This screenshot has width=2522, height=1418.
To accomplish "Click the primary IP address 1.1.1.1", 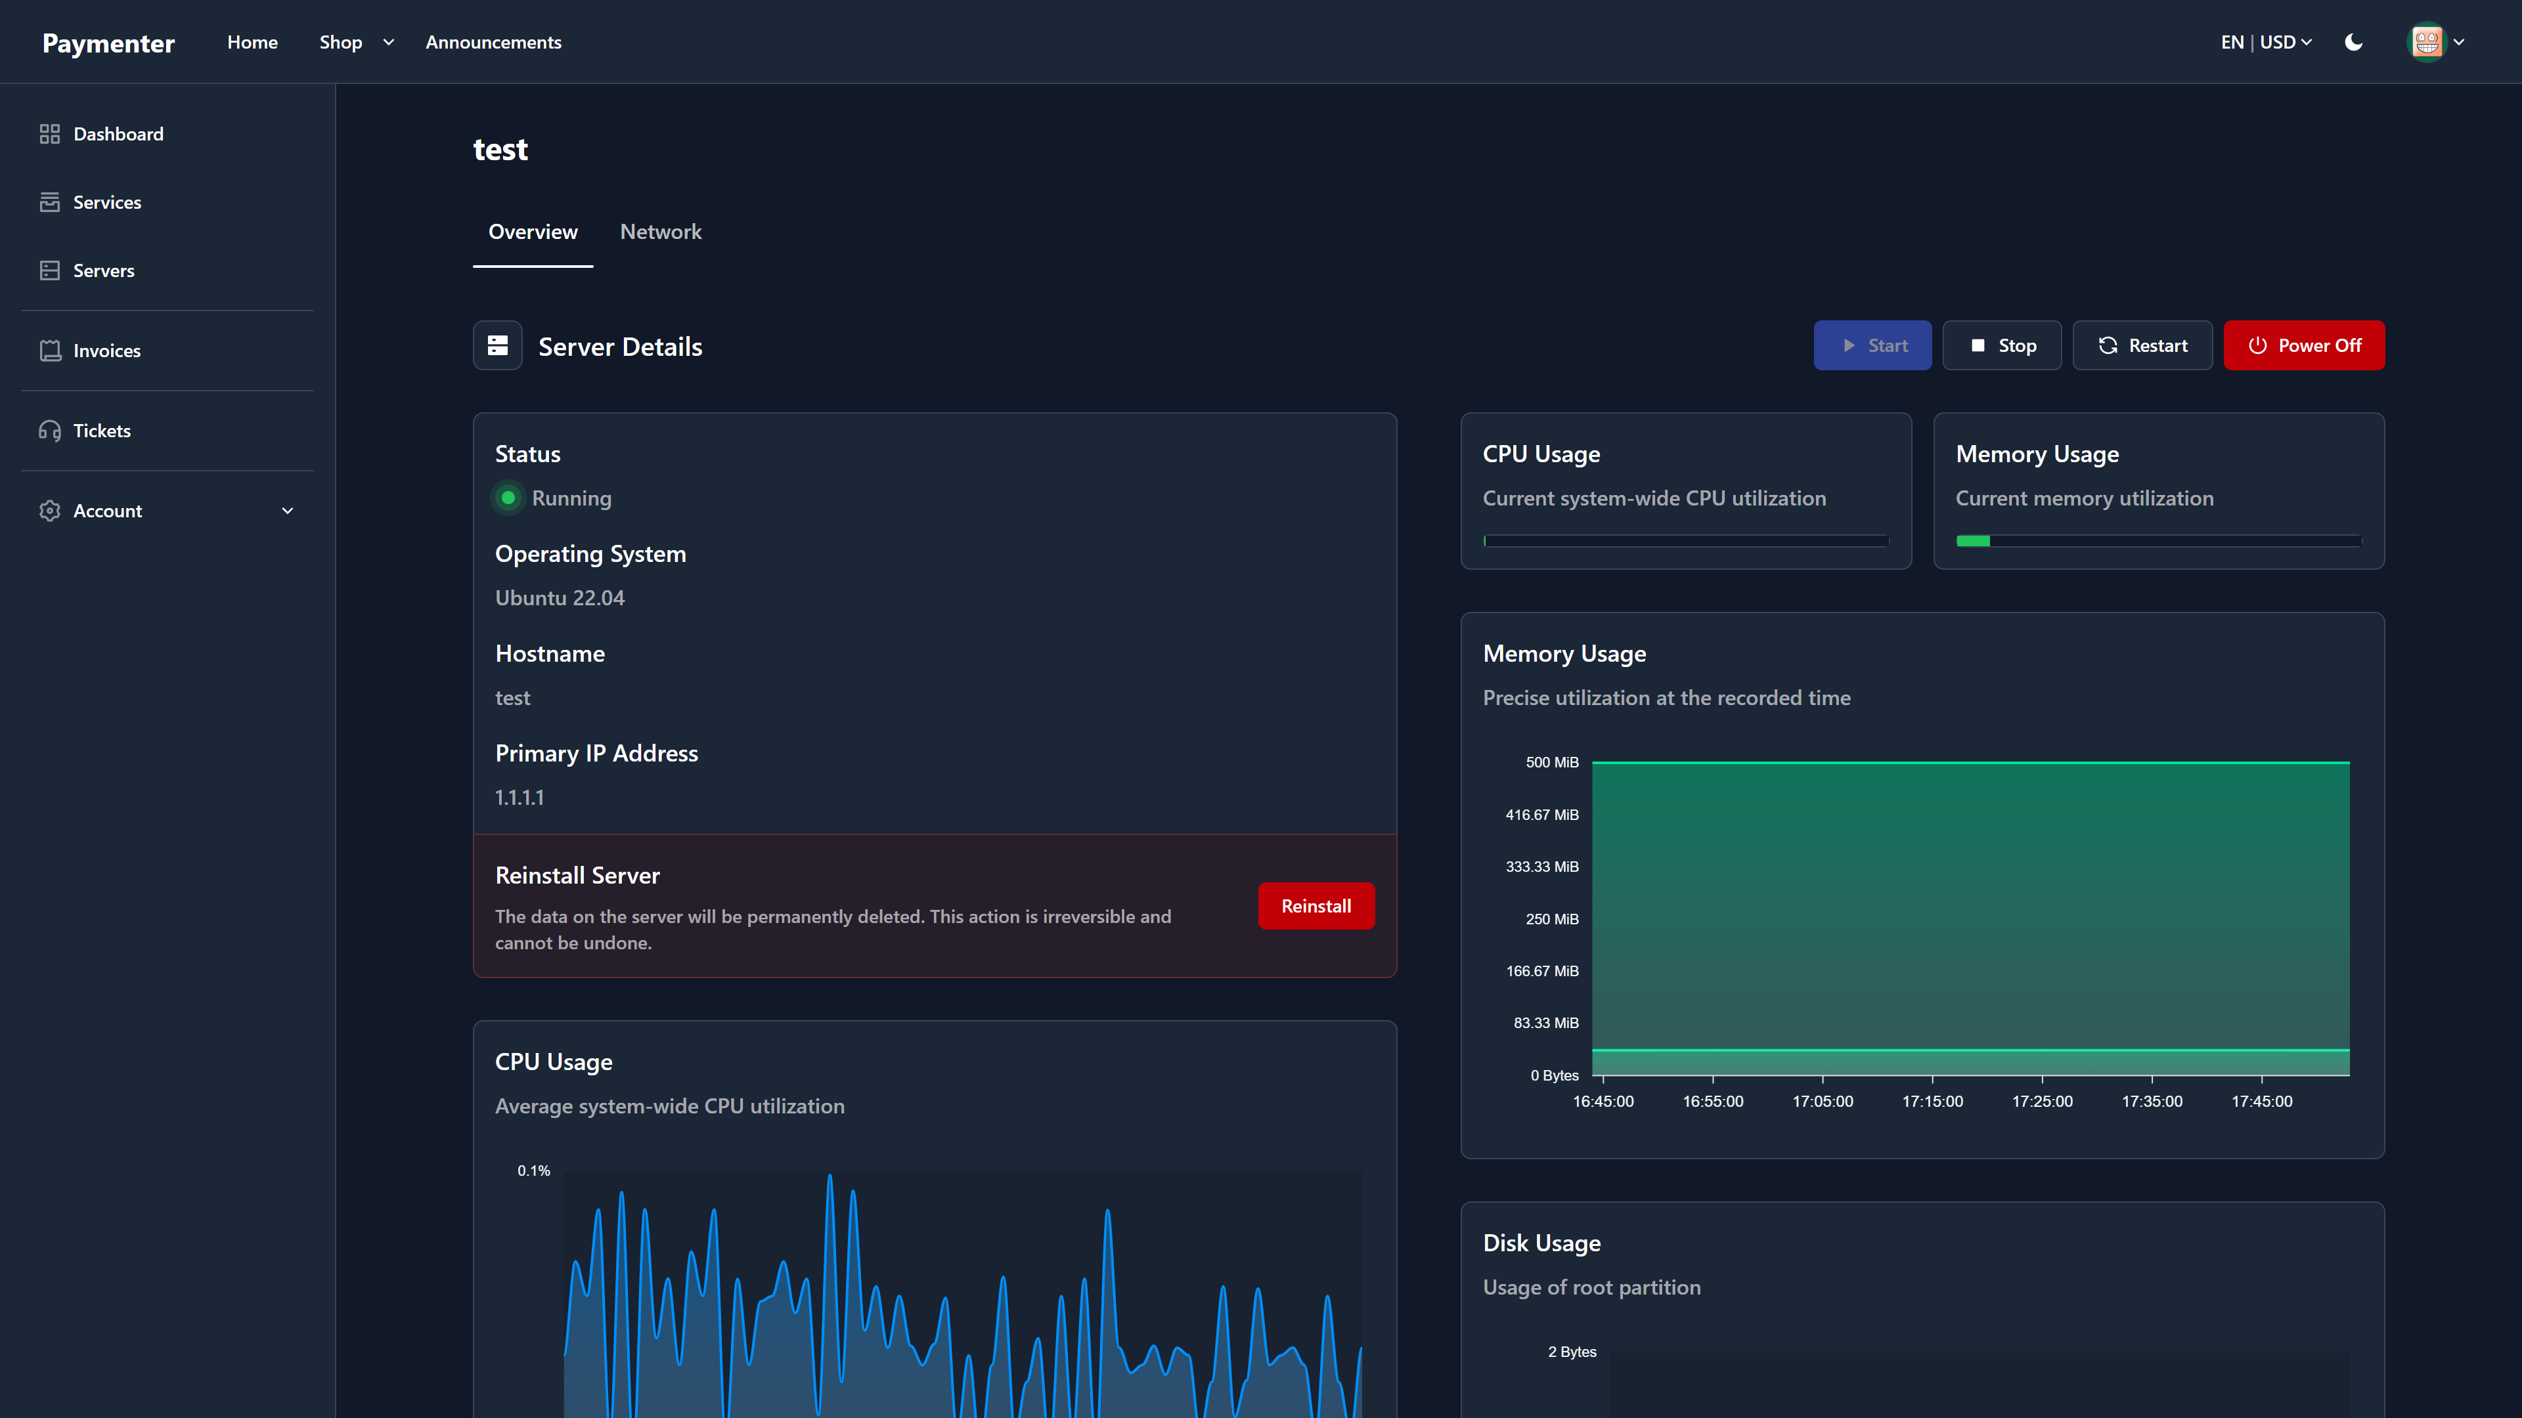I will (520, 798).
